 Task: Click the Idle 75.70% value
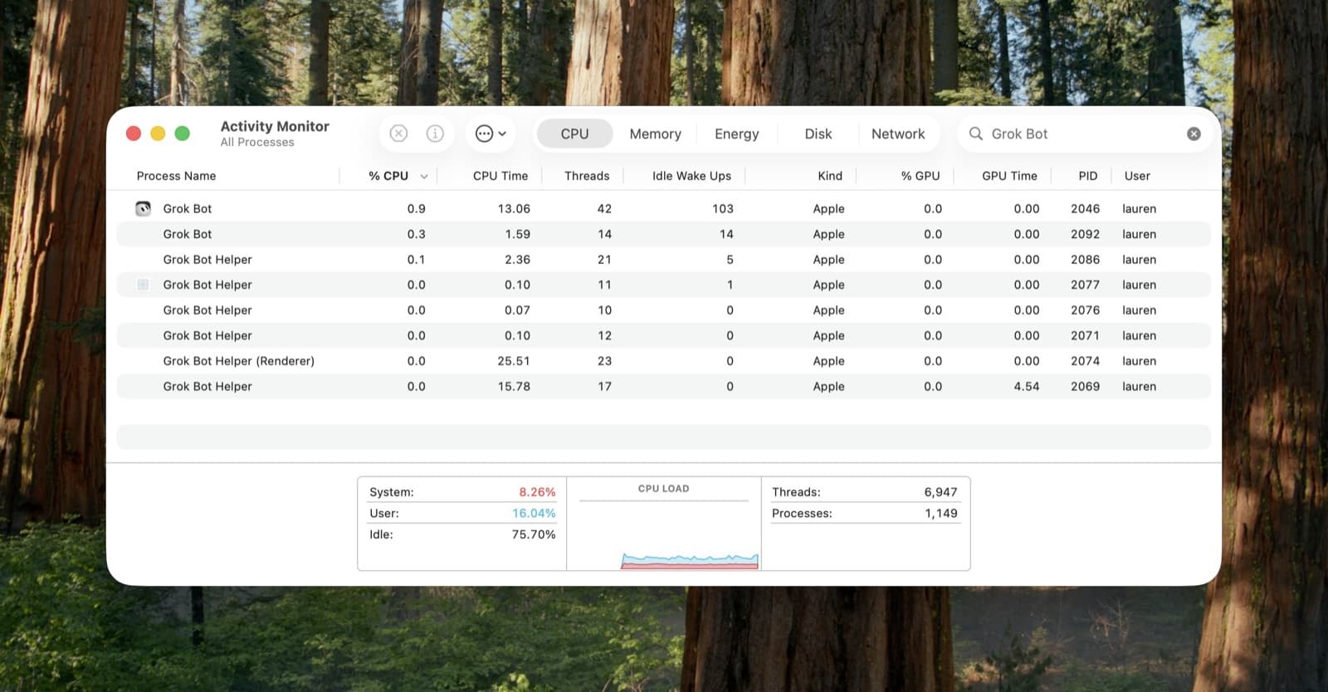tap(534, 534)
